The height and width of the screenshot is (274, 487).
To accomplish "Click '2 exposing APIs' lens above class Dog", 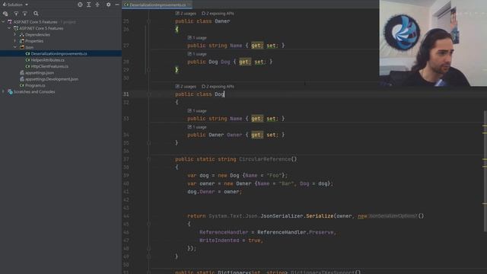I will click(x=218, y=86).
